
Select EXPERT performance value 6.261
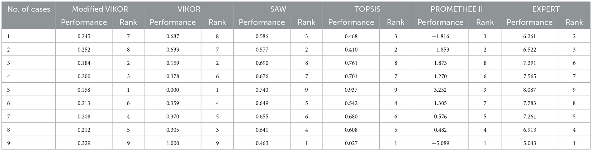(x=530, y=36)
